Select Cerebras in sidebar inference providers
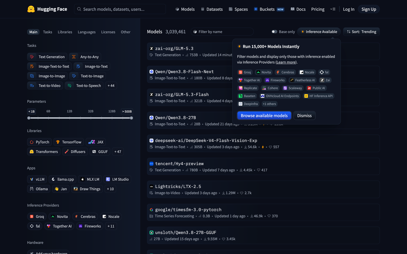The image size is (407, 254). (x=85, y=216)
